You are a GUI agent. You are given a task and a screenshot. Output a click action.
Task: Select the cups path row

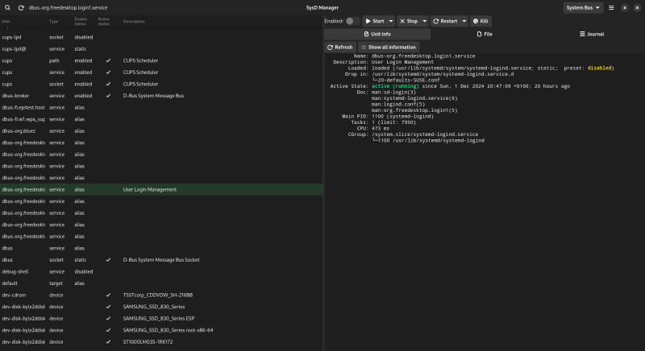[161, 60]
